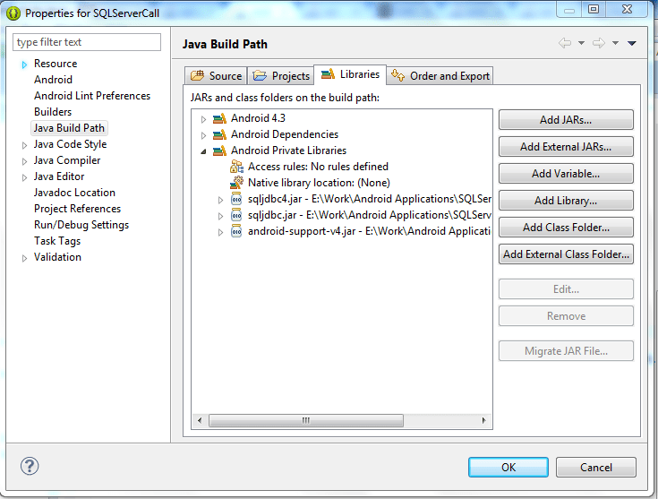658x499 pixels.
Task: Select Builders in the properties tree
Action: click(x=53, y=112)
